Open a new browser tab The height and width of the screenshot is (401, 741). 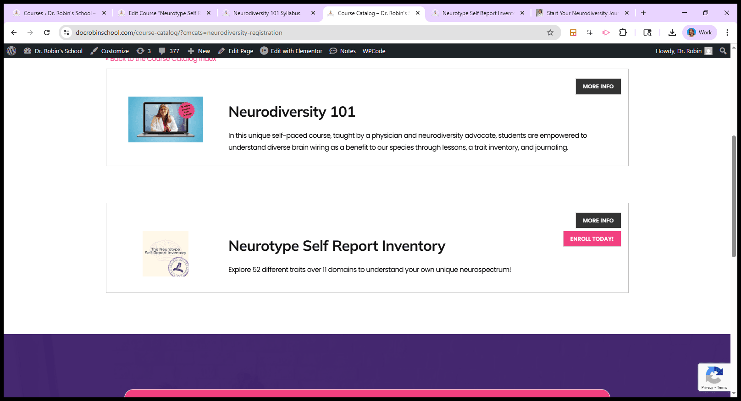pyautogui.click(x=643, y=13)
